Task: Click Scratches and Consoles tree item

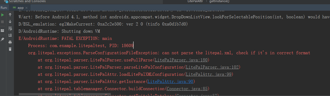Action: point(25,1)
